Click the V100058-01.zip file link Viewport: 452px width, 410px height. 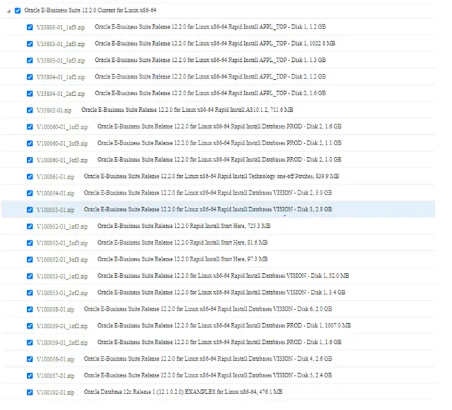[56, 309]
